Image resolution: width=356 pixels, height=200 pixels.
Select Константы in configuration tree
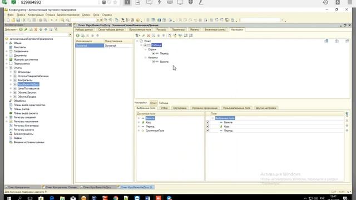[x=20, y=47]
